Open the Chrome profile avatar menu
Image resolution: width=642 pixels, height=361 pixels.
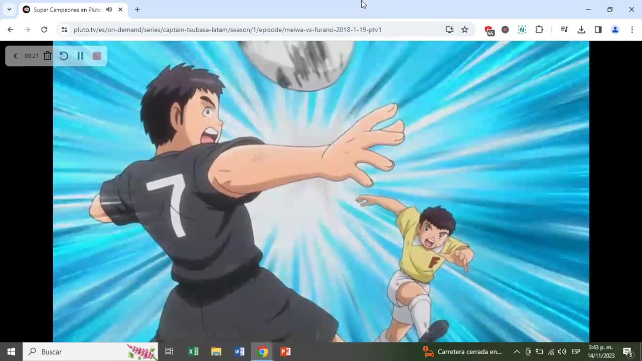(615, 30)
